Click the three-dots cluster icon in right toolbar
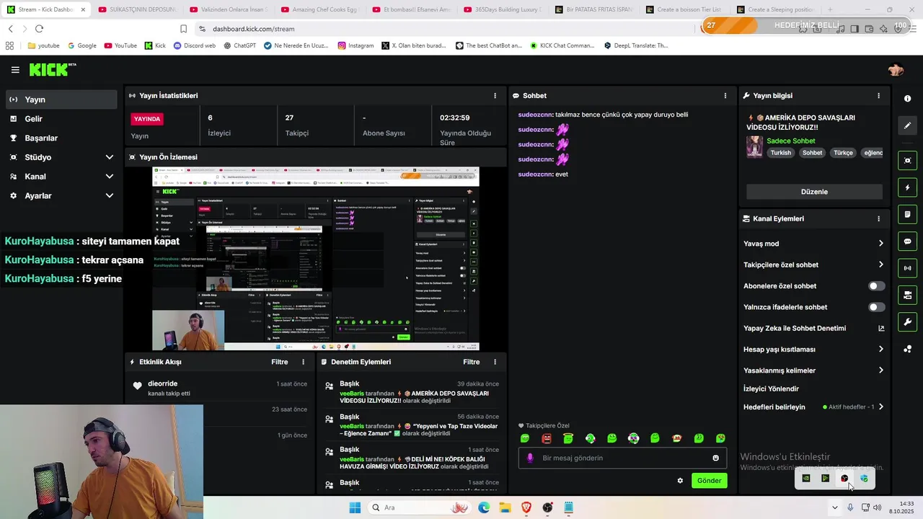This screenshot has width=923, height=519. pos(907,349)
